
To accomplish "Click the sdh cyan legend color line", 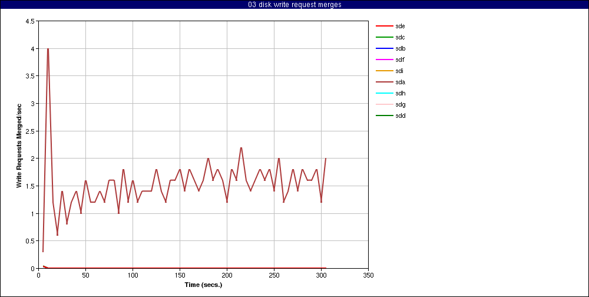I will click(384, 93).
